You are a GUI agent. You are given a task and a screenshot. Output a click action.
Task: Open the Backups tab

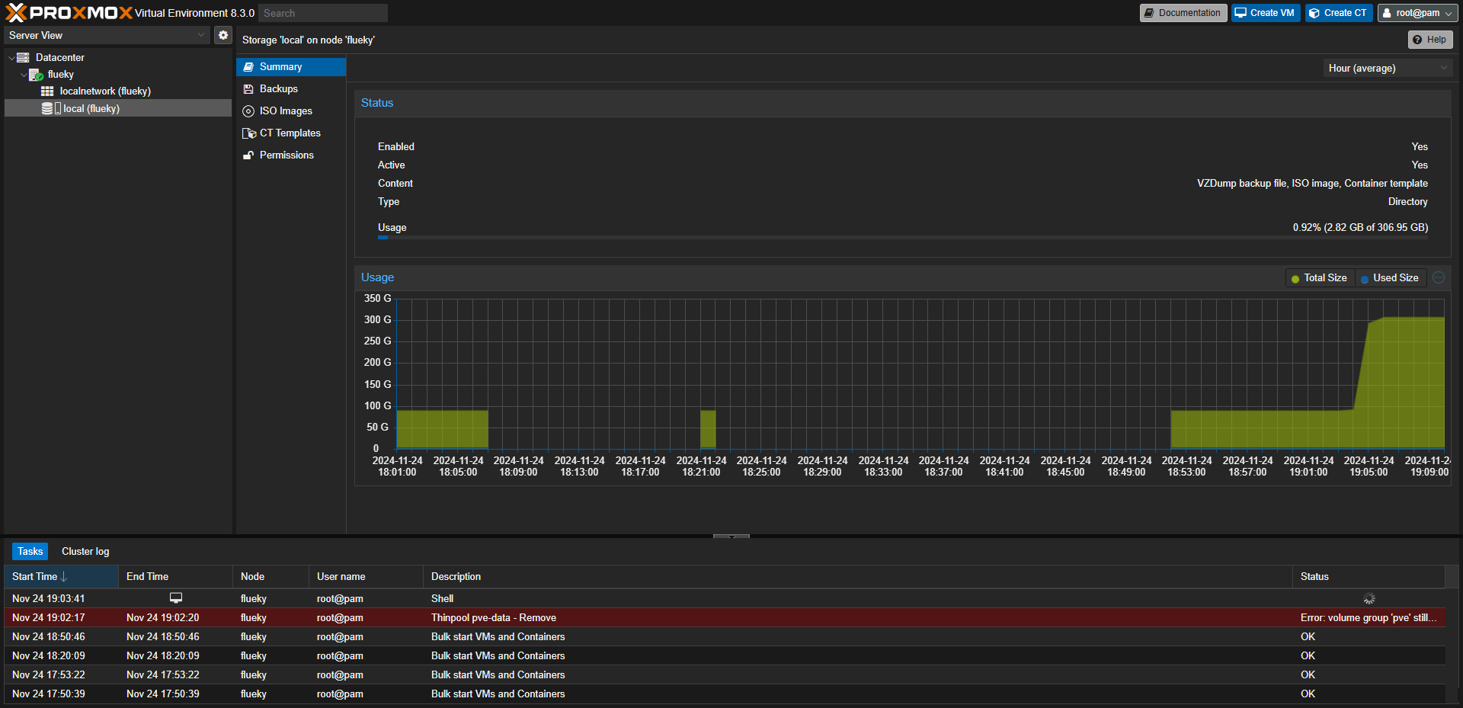click(x=279, y=89)
